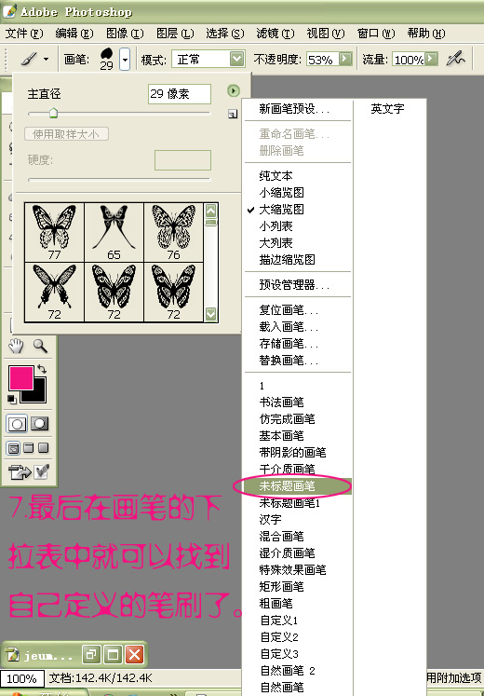Select the Zoom magnifier tool

click(40, 346)
